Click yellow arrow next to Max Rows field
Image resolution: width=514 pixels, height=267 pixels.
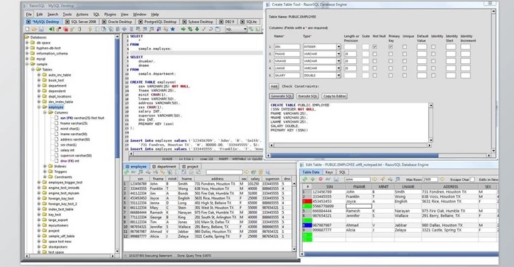click(x=441, y=179)
